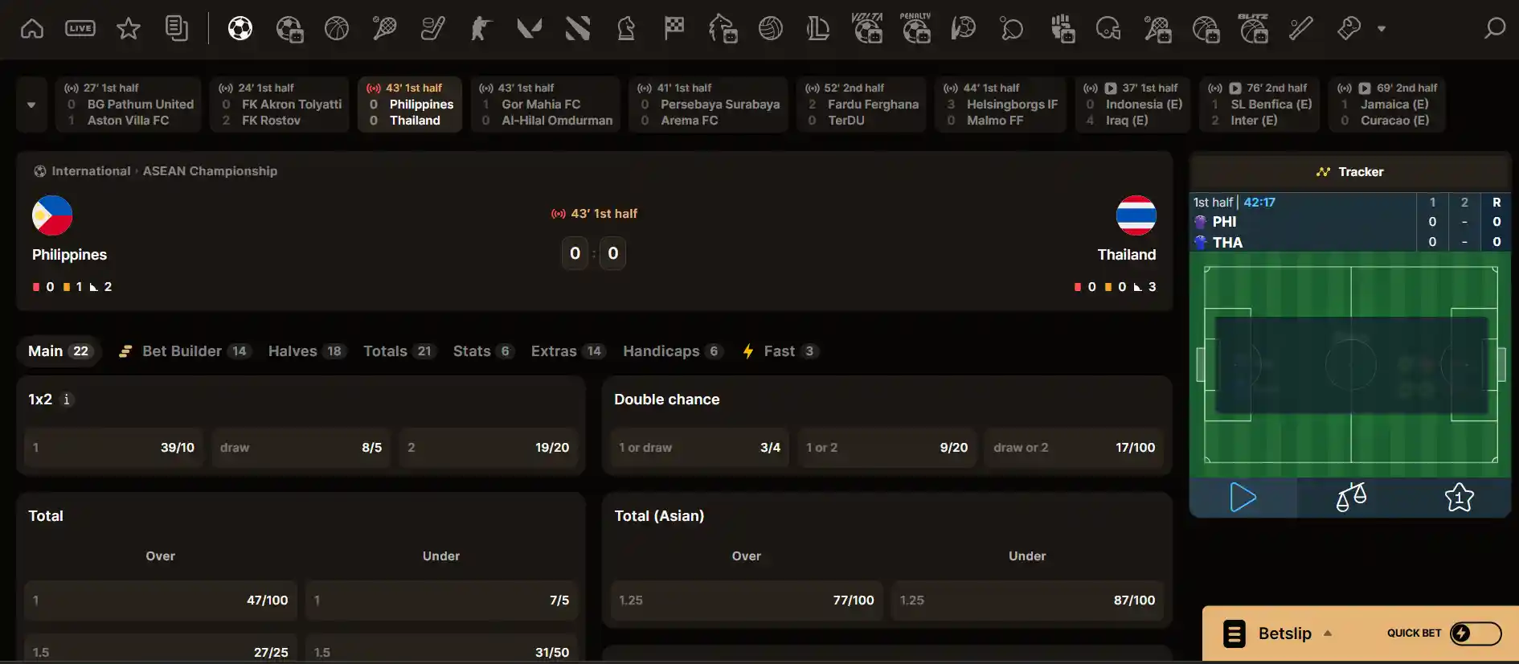Image resolution: width=1519 pixels, height=664 pixels.
Task: Select the Valorant icon
Action: 530,29
